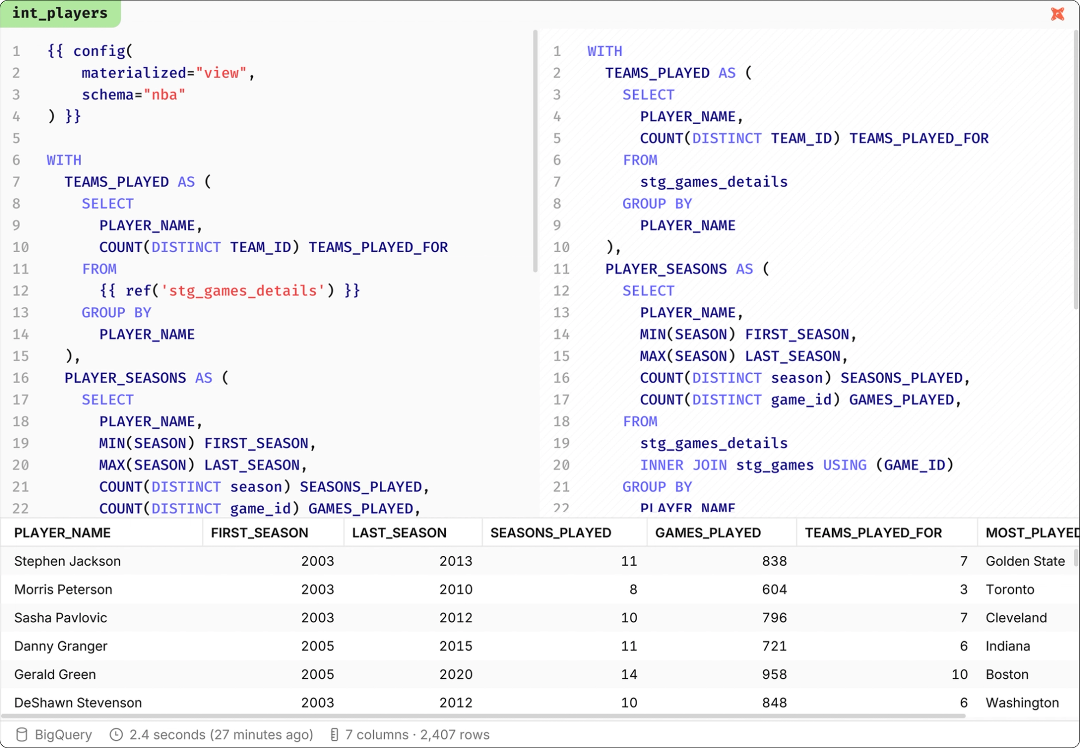1080x748 pixels.
Task: Click the clock icon beside 2.4 seconds
Action: point(116,734)
